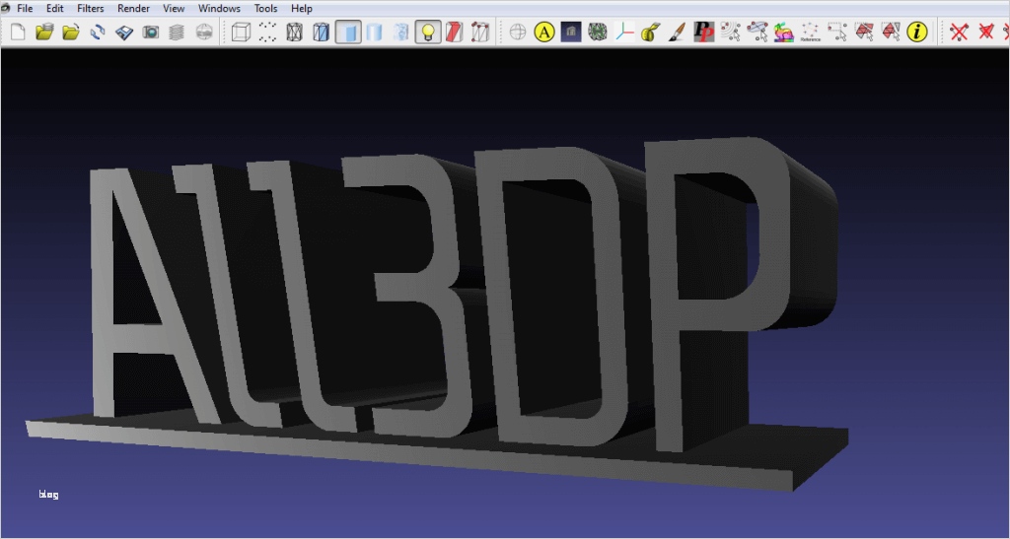Open the PP pick points tool
Viewport: 1010px width, 539px height.
(703, 32)
